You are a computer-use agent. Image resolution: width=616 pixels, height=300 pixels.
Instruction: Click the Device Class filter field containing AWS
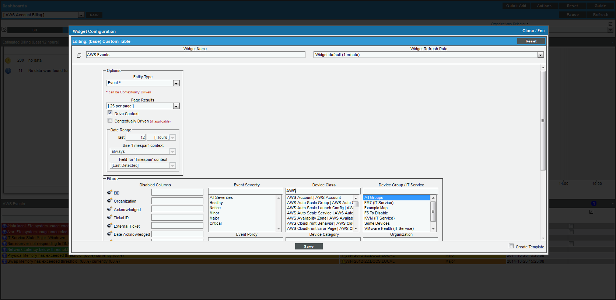[323, 191]
